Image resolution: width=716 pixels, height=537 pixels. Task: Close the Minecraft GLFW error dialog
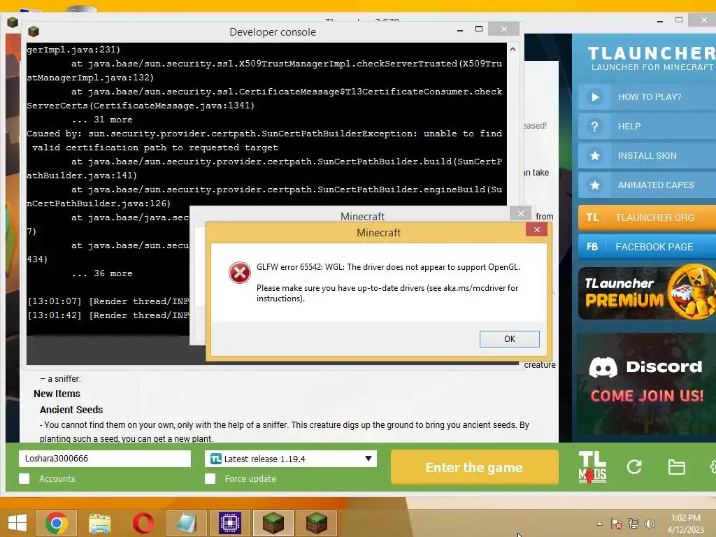click(x=536, y=229)
